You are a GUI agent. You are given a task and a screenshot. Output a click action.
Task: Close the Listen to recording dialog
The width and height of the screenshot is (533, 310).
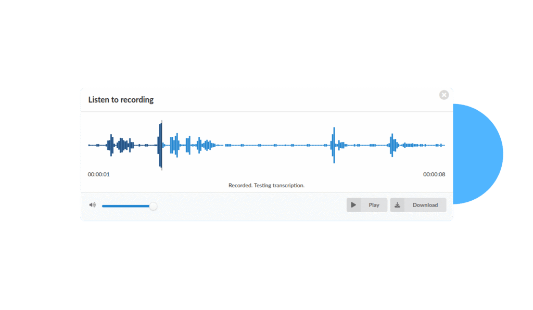(x=443, y=95)
